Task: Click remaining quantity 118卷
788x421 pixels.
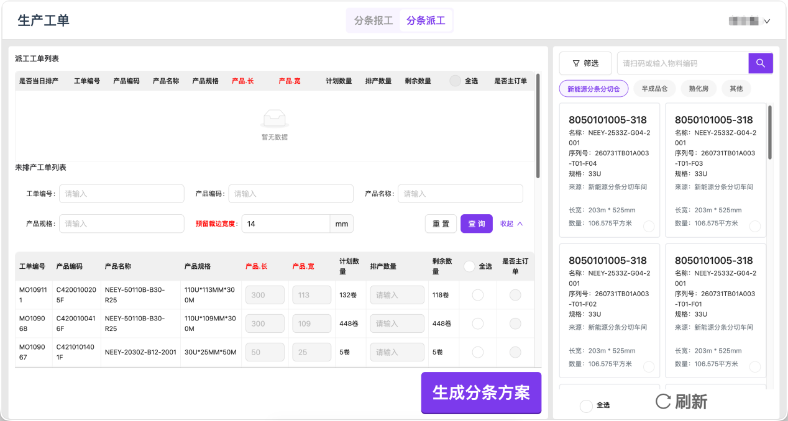Action: [x=441, y=295]
